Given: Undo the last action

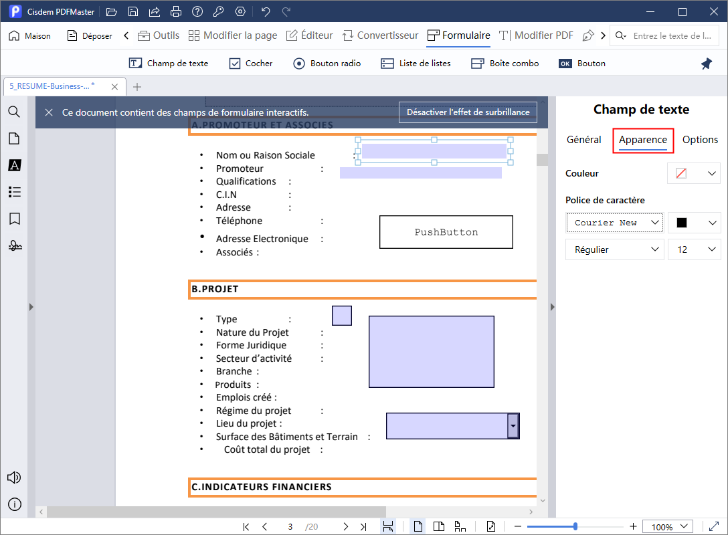Looking at the screenshot, I should pyautogui.click(x=266, y=11).
